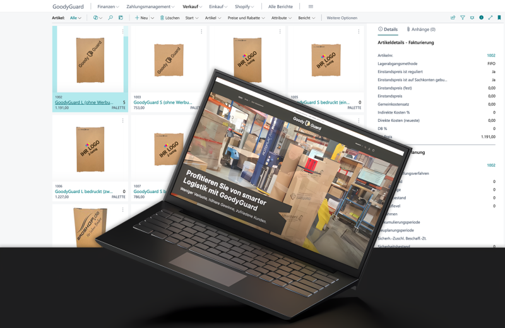The width and height of the screenshot is (505, 328).
Task: Open Alle Berichte
Action: click(x=280, y=6)
